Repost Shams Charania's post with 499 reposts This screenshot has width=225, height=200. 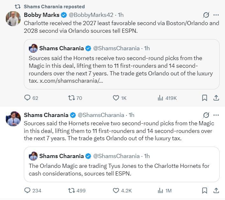(72, 190)
